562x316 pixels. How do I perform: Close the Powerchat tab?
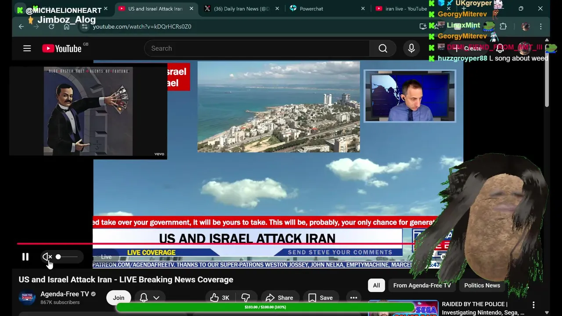point(363,9)
